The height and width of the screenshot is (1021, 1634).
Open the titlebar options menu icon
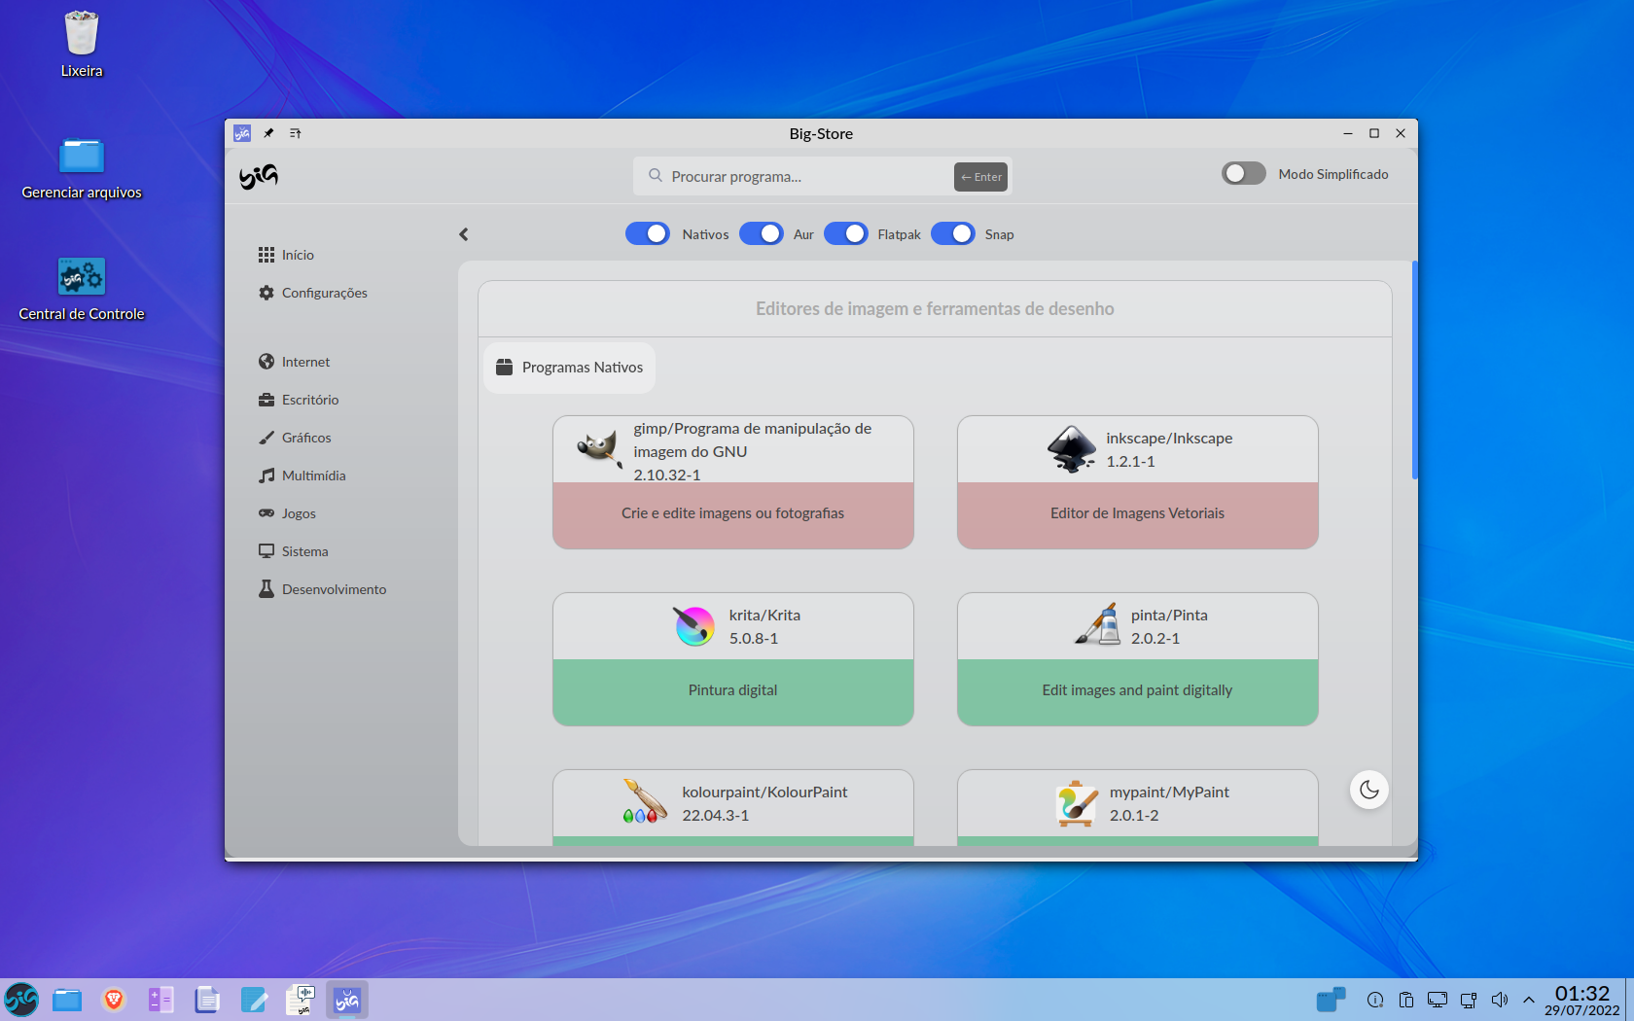point(296,133)
